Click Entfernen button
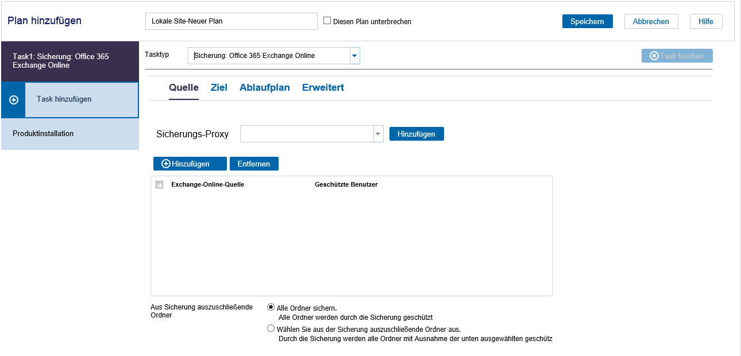The width and height of the screenshot is (741, 356). 254,164
